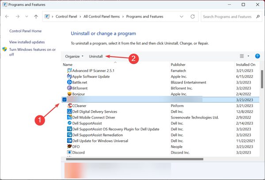Select the Famatech publisher cell

click(178, 71)
